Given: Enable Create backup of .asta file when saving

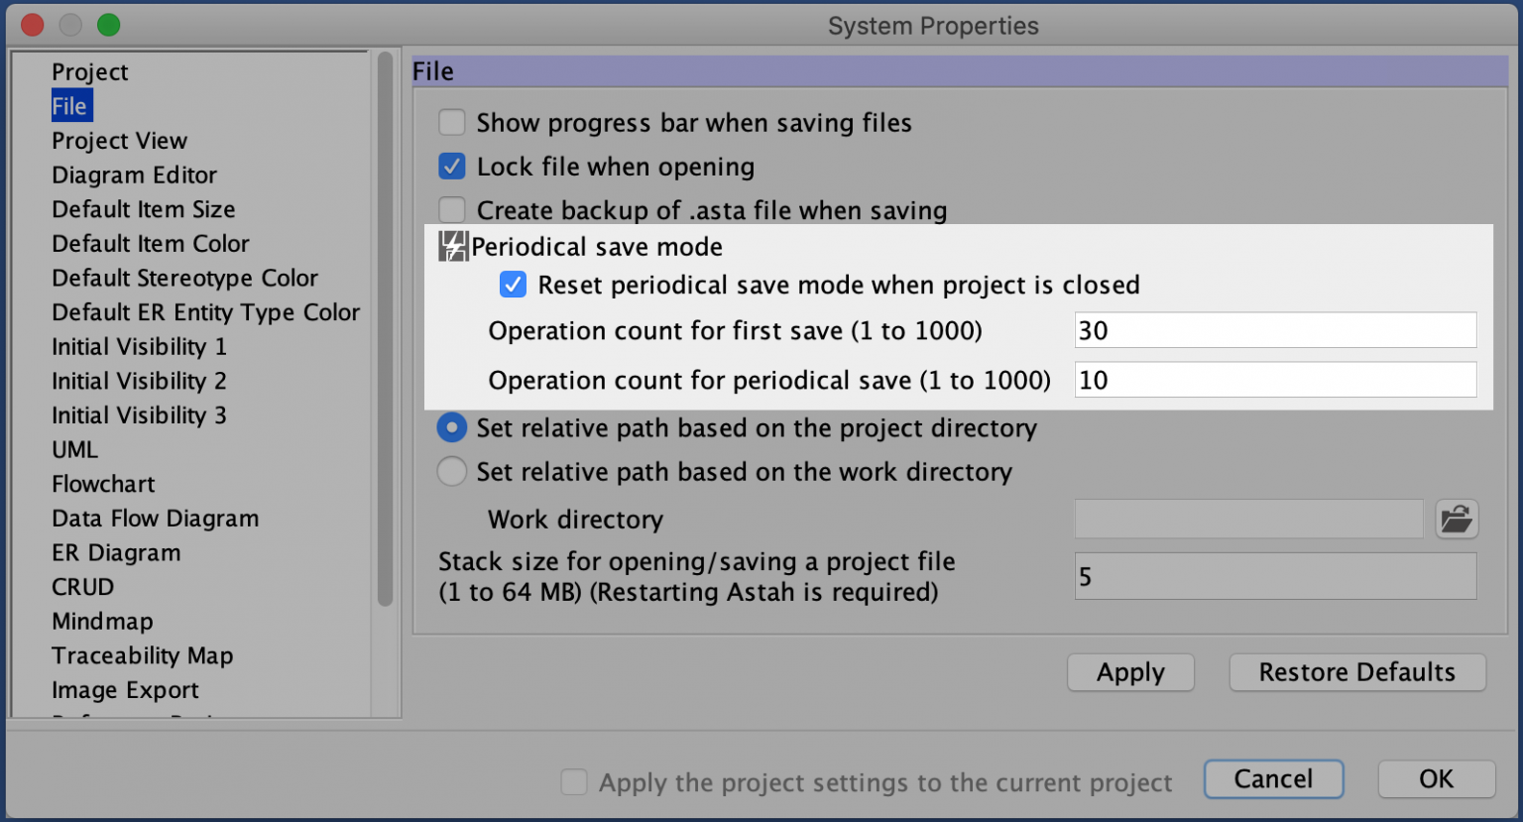Looking at the screenshot, I should (452, 210).
